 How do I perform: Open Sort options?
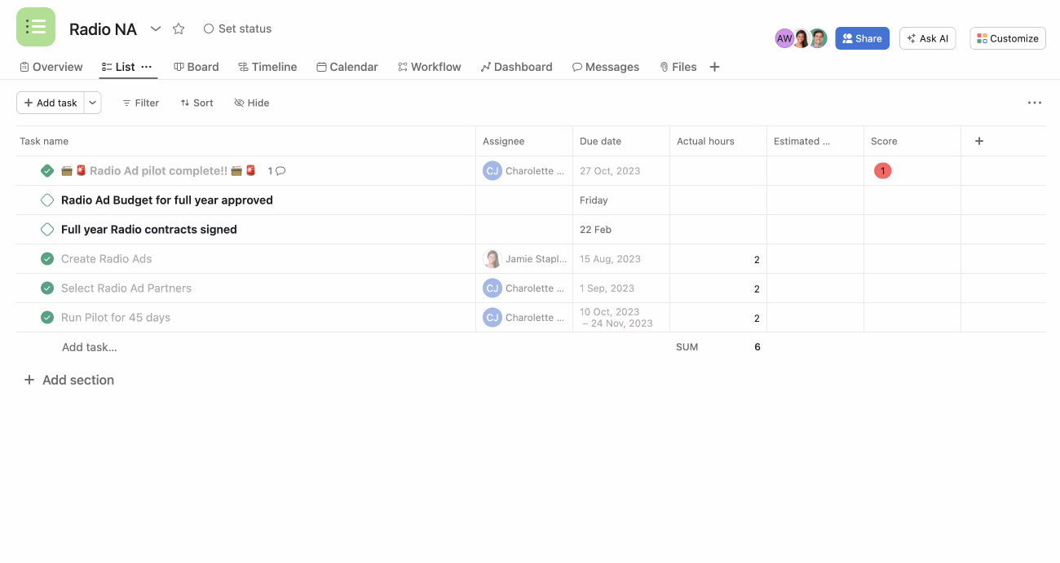point(197,103)
